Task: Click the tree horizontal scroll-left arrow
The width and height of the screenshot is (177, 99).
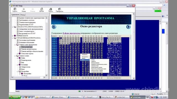Action: pos(12,77)
